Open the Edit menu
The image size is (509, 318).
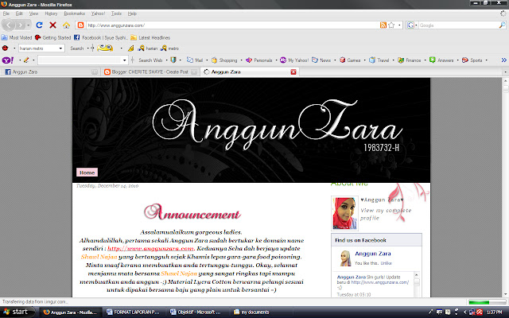pos(19,14)
